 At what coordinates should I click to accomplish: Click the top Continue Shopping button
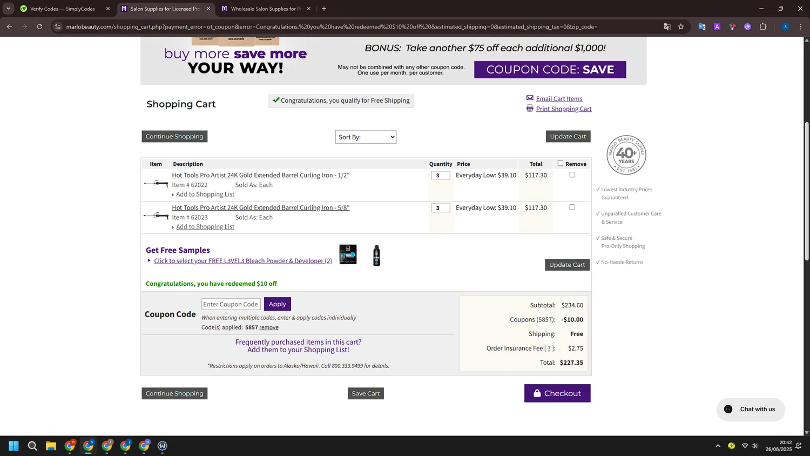click(x=174, y=136)
